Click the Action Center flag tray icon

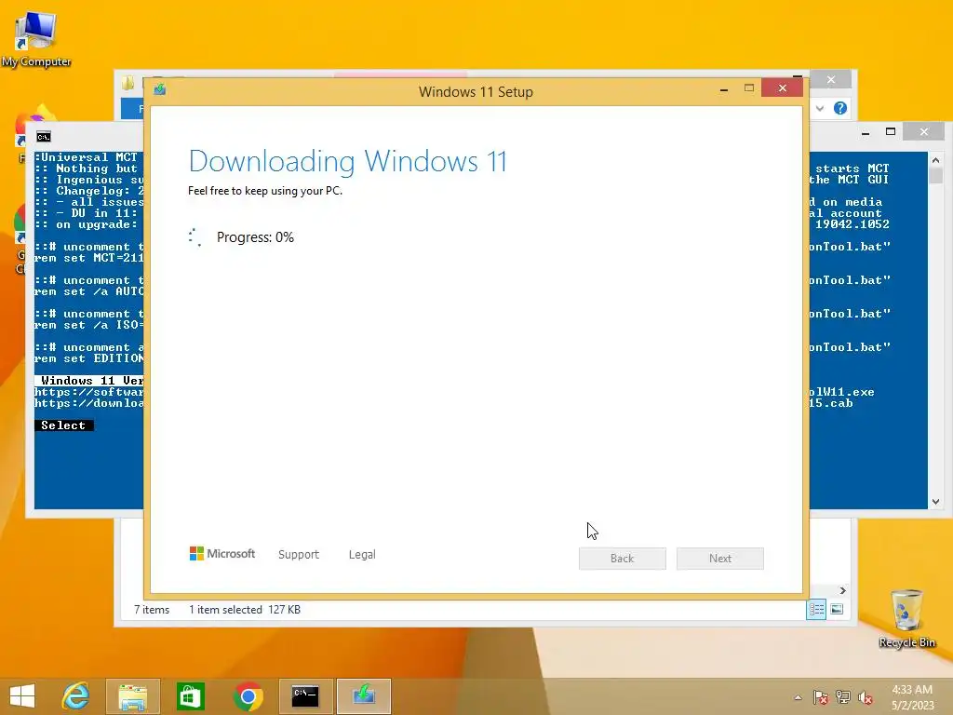point(821,697)
